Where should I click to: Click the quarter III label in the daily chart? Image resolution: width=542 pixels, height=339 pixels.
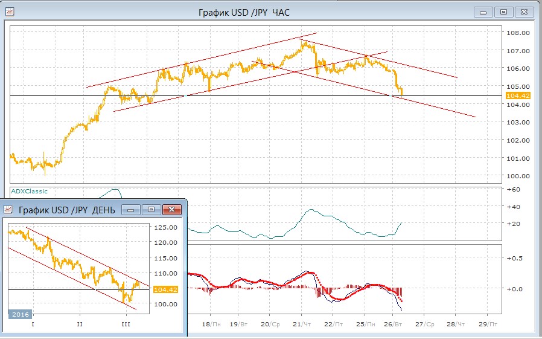coord(126,324)
